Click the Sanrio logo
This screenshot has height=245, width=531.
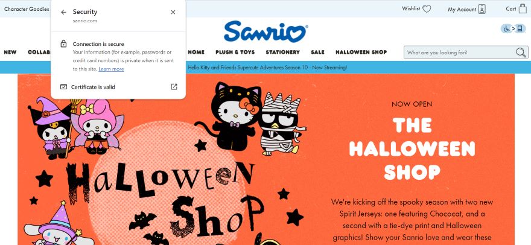pyautogui.click(x=266, y=31)
